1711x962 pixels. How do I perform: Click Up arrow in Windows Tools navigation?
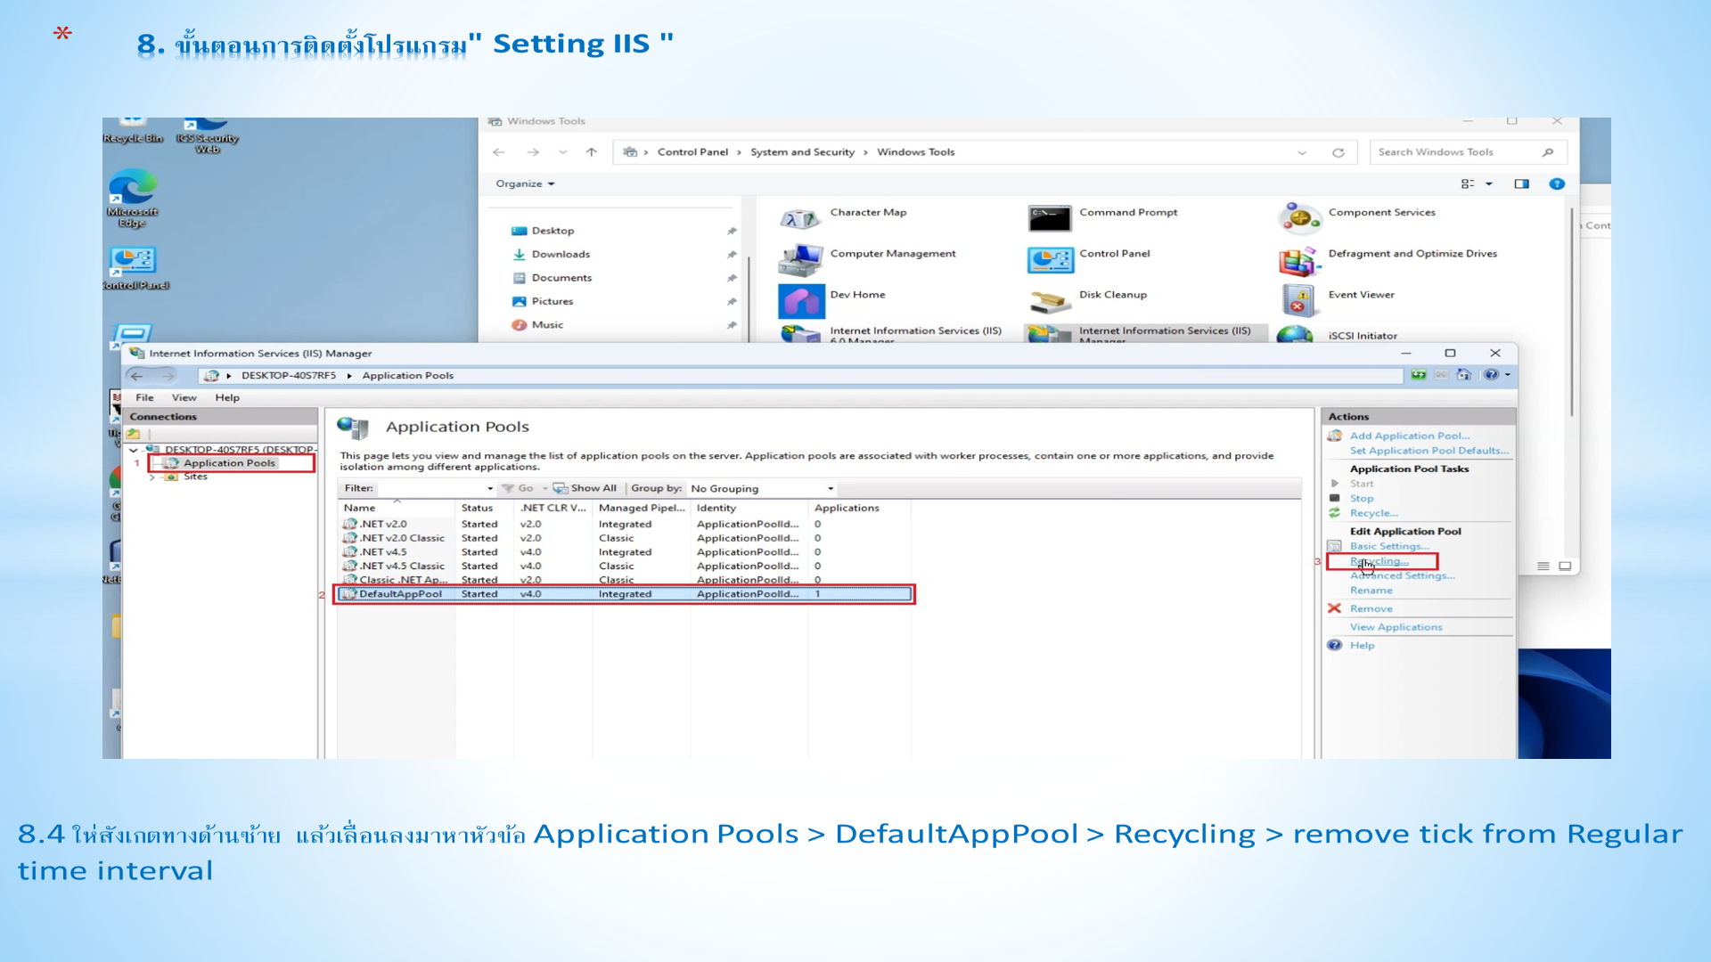click(x=592, y=152)
